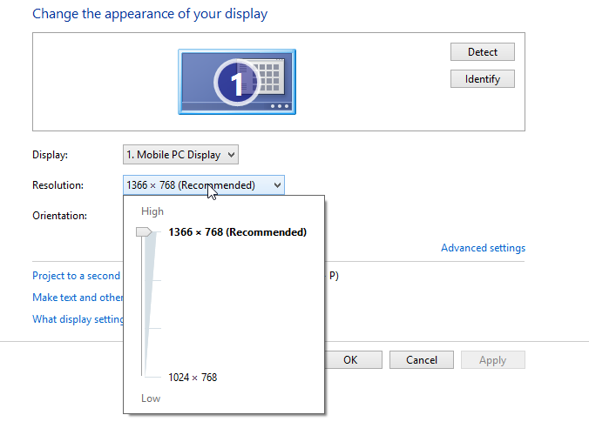Click the Cancel button
This screenshot has height=435, width=589.
pos(422,360)
